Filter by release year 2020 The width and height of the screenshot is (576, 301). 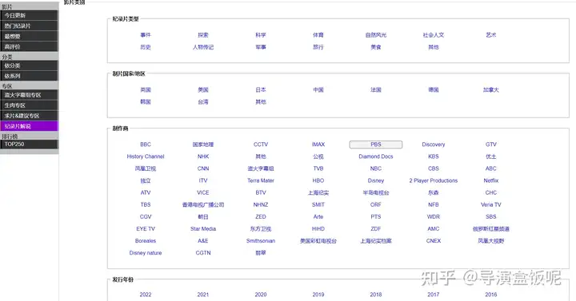(261, 295)
